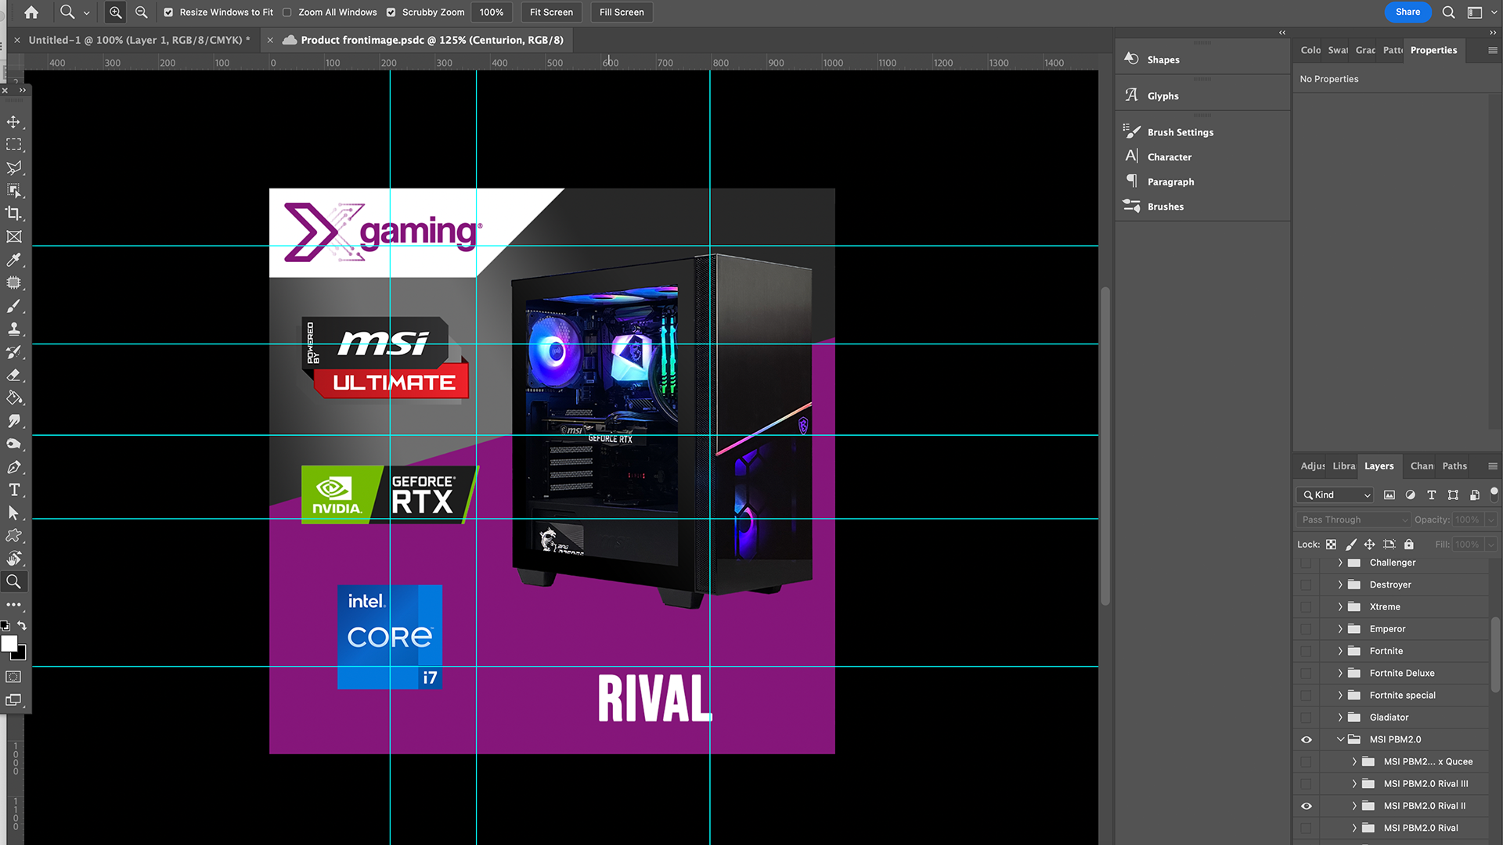Select the Move tool
Viewport: 1503px width, 845px height.
[x=13, y=122]
